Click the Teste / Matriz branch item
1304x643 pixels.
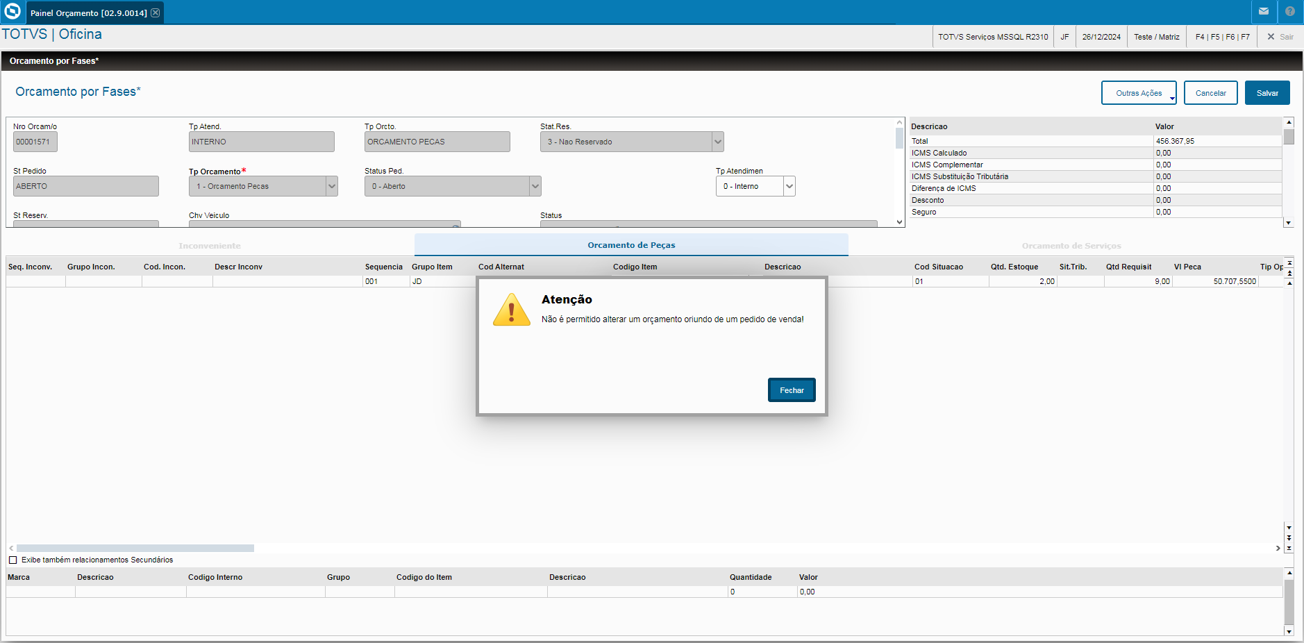tap(1157, 37)
